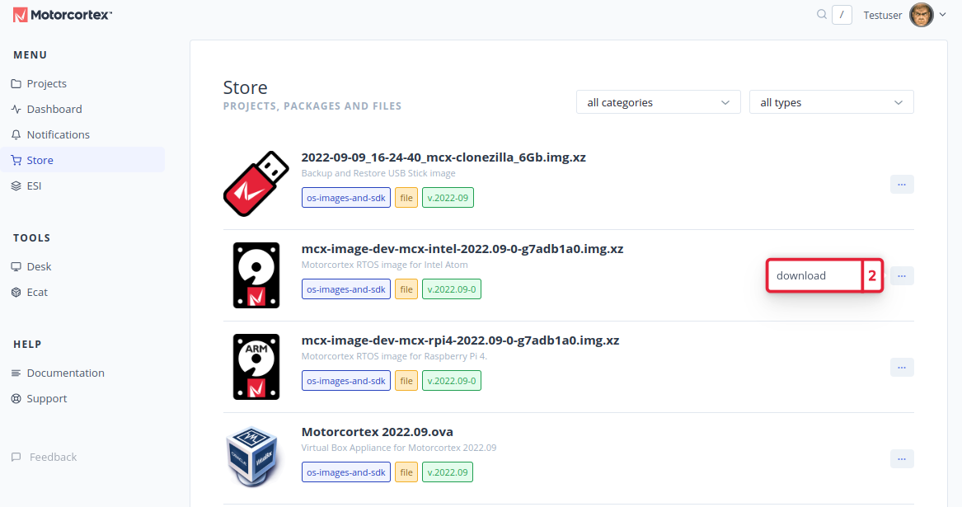Image resolution: width=962 pixels, height=507 pixels.
Task: Click the ESI layers icon
Action: coord(16,186)
